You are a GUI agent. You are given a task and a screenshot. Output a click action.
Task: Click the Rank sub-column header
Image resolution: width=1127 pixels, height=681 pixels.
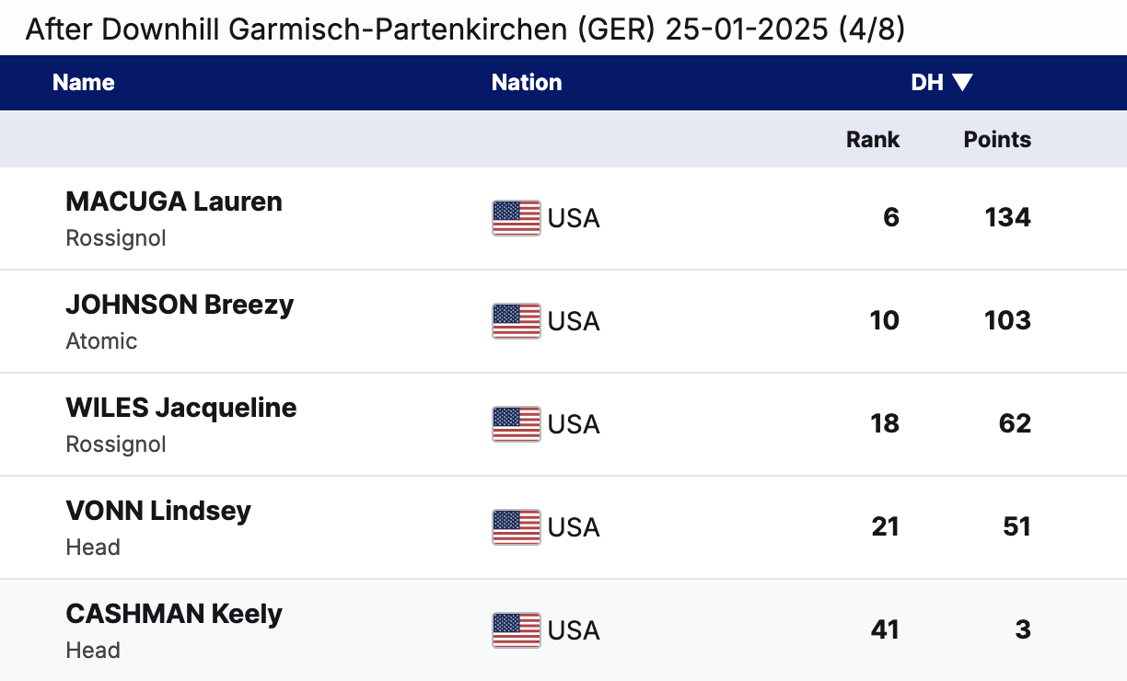tap(873, 140)
